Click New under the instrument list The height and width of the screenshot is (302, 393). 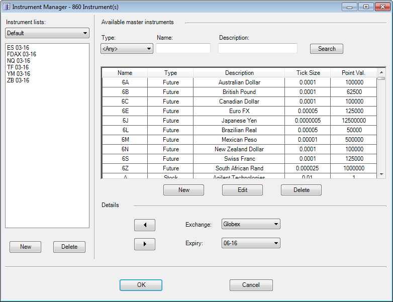click(25, 247)
